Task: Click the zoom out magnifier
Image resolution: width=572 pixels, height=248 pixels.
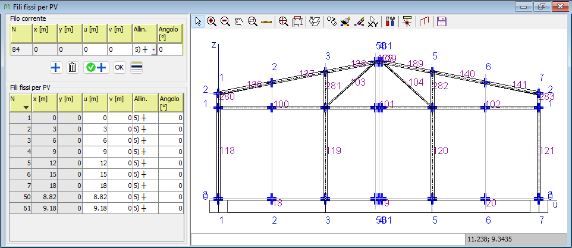Action: pyautogui.click(x=225, y=21)
